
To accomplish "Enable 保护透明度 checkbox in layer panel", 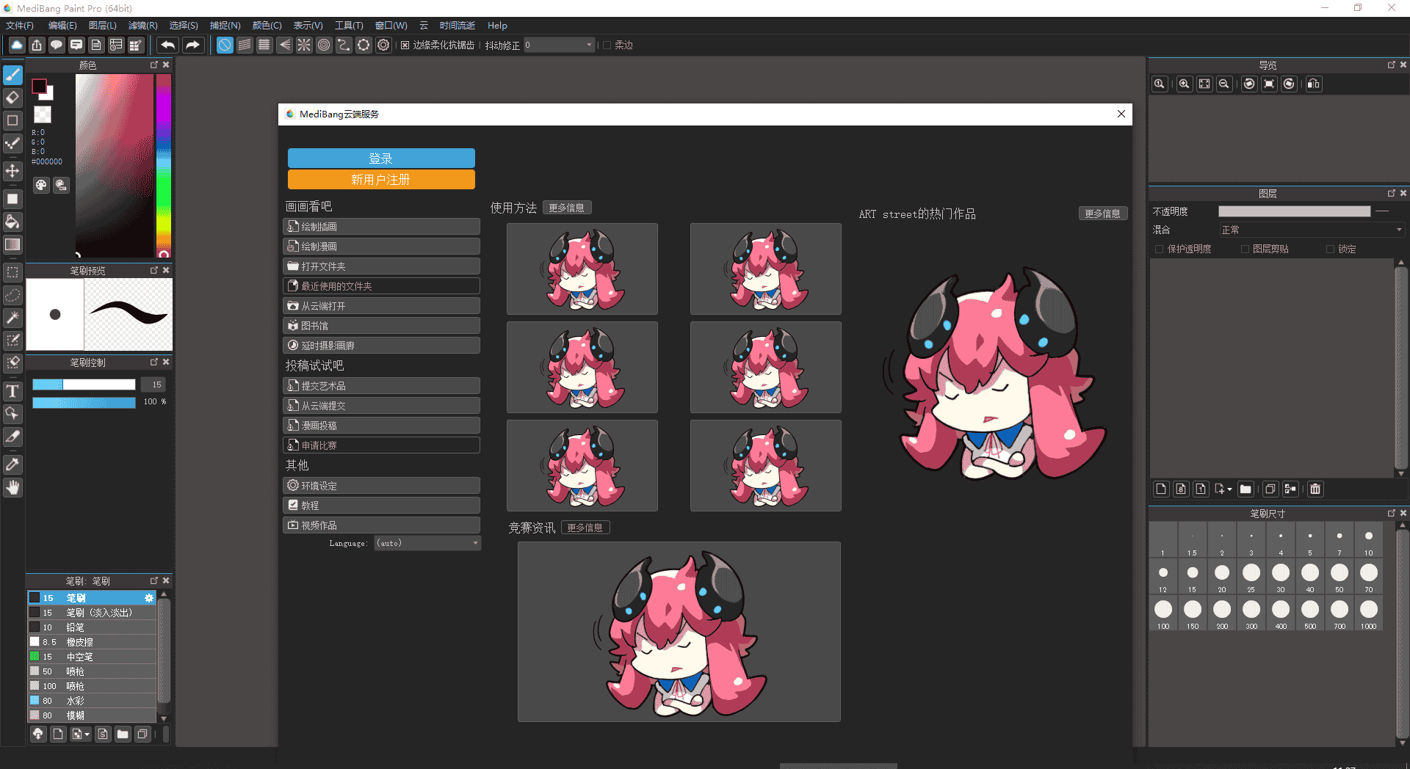I will point(1160,249).
